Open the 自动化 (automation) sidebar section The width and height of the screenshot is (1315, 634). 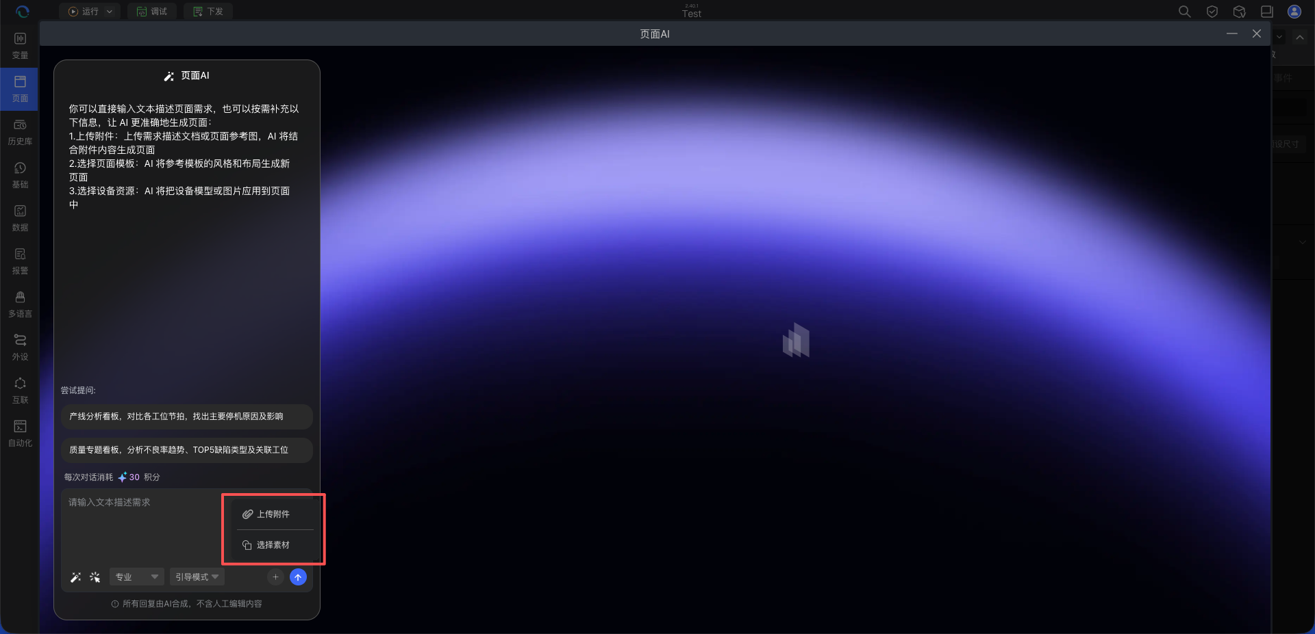(x=20, y=434)
